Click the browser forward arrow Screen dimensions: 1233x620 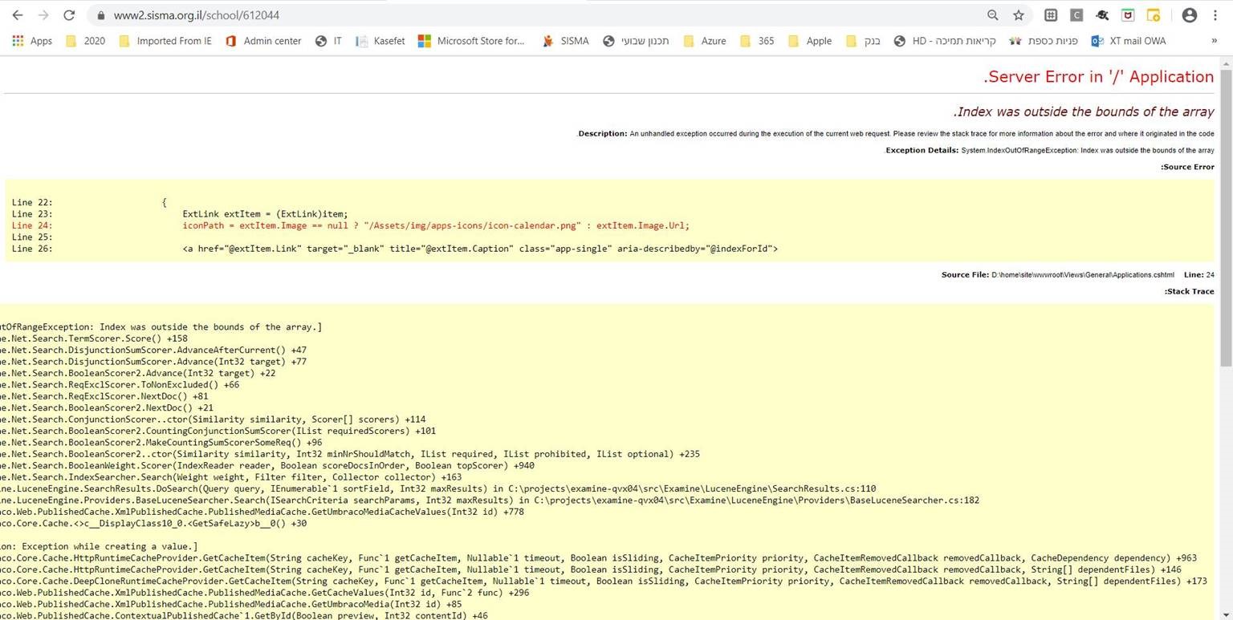43,15
